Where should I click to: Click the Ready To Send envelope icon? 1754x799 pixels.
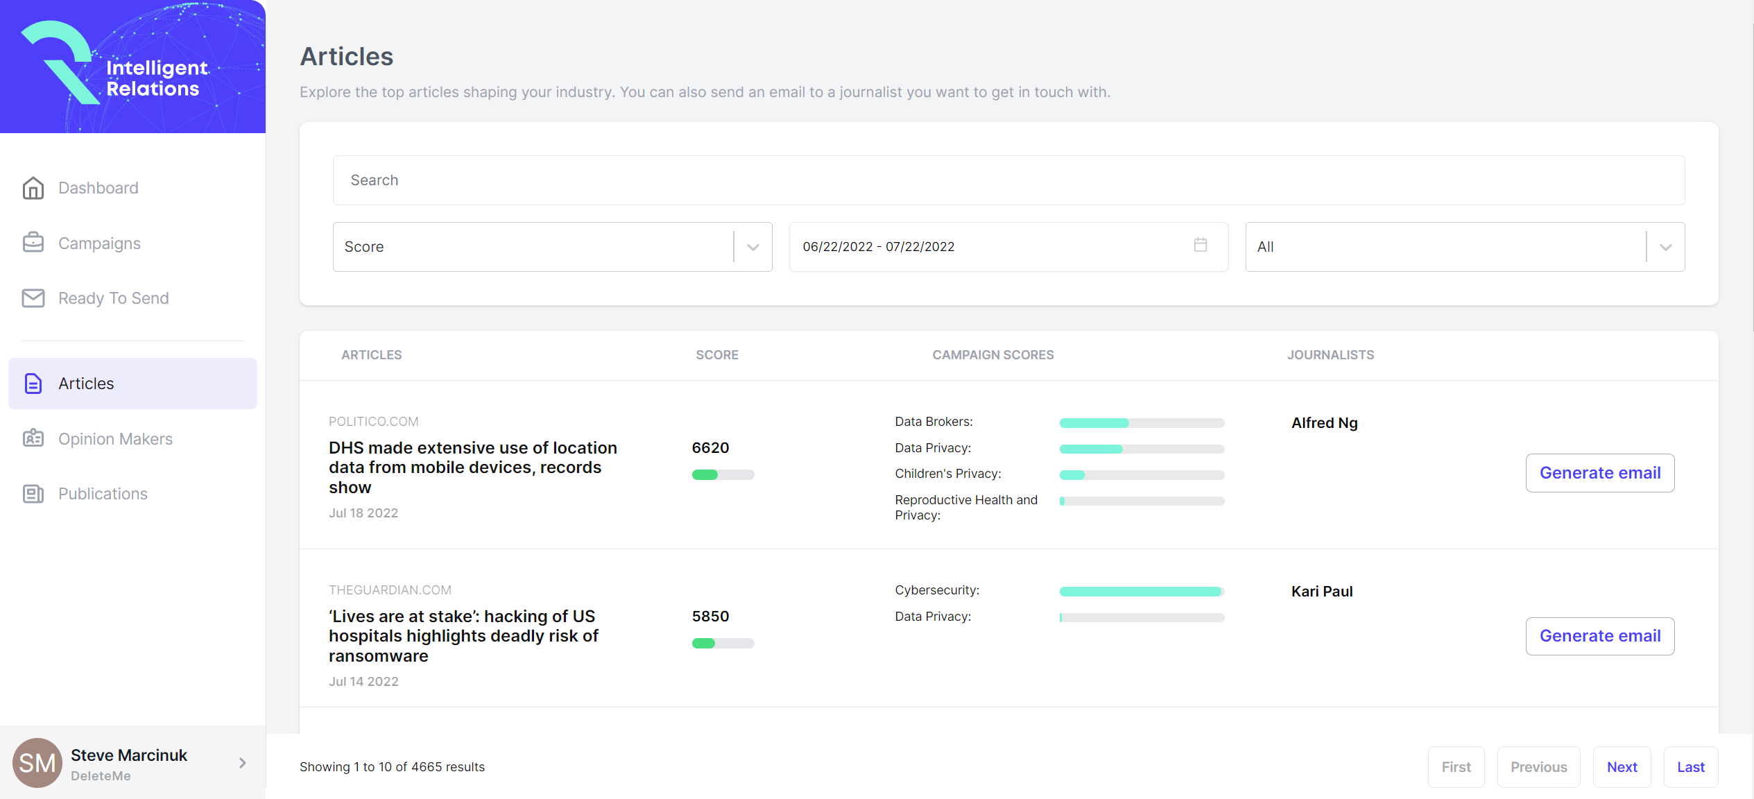click(33, 298)
